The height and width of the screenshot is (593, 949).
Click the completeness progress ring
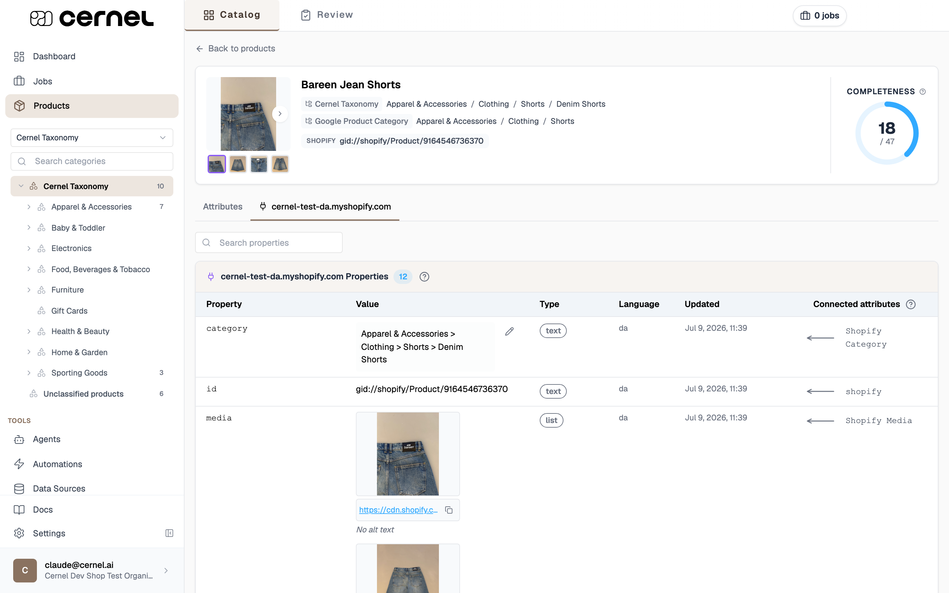coord(887,133)
